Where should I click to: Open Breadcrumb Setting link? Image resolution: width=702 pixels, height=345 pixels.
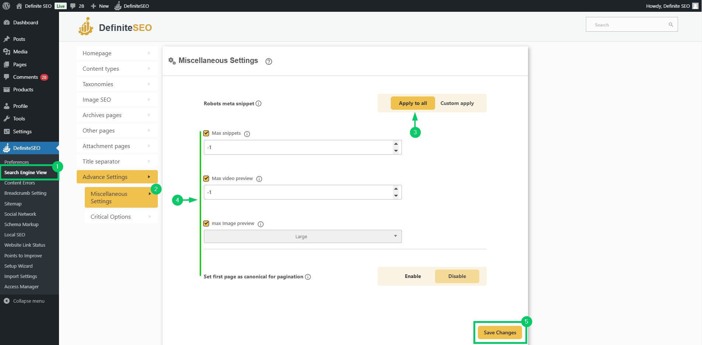pyautogui.click(x=25, y=193)
